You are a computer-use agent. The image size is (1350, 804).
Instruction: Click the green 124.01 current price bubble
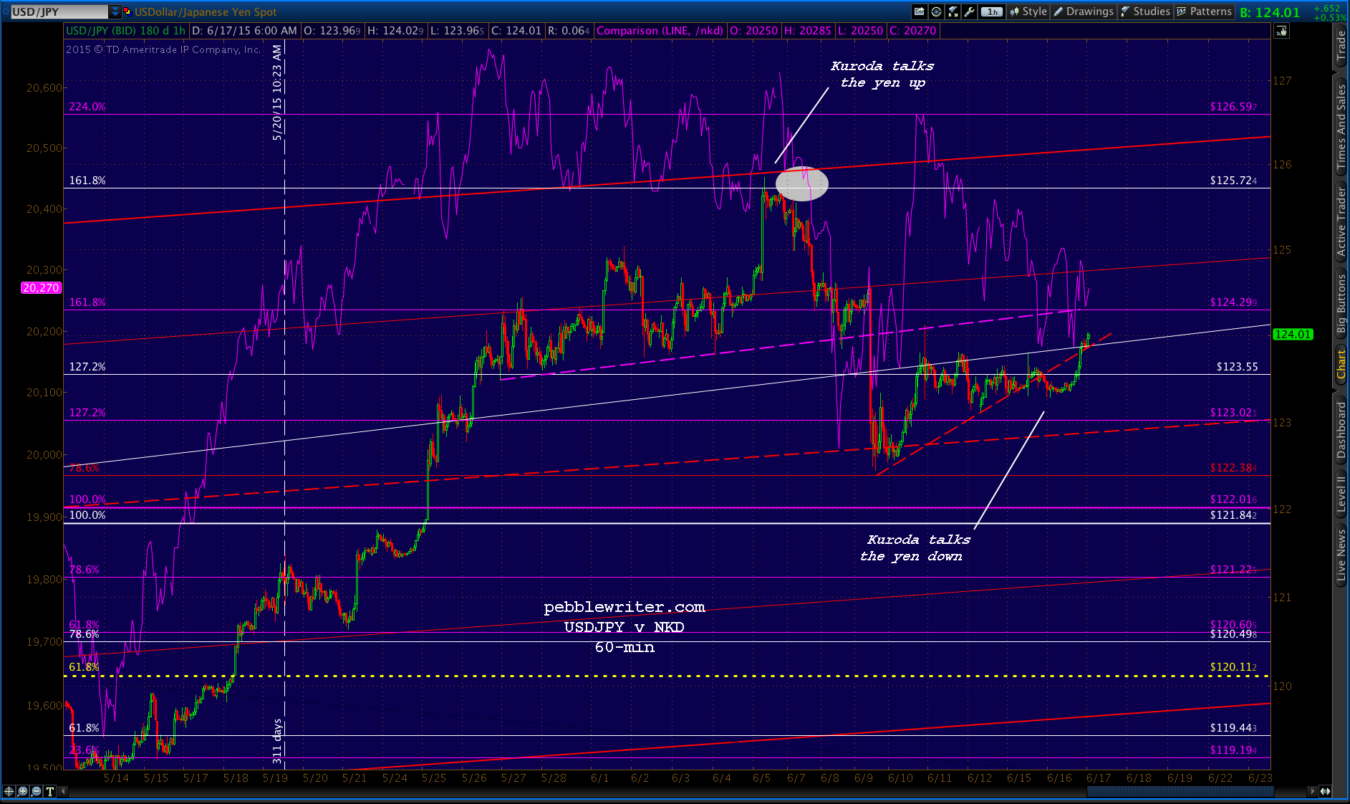(1293, 334)
